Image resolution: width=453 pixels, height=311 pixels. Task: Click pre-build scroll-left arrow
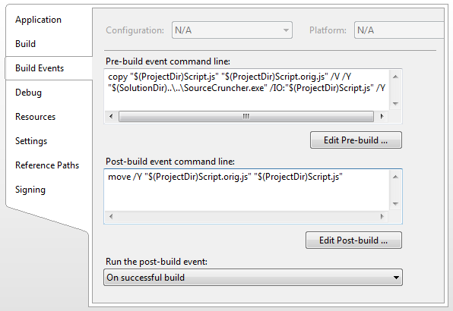pos(111,117)
